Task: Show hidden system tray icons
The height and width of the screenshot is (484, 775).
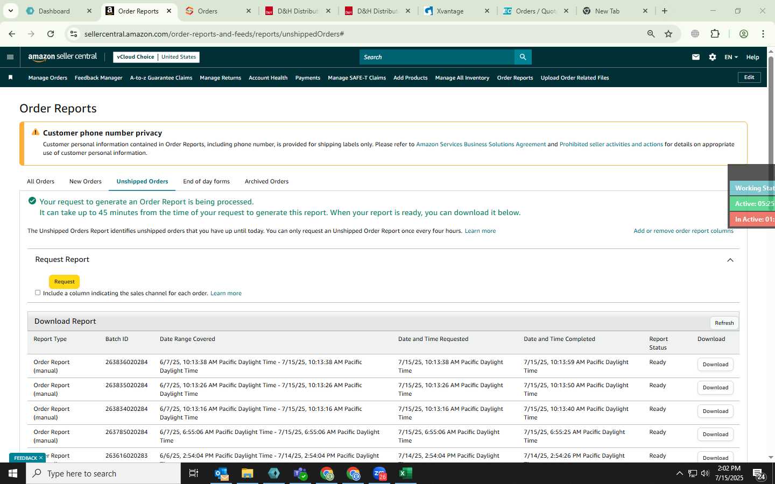Action: click(679, 473)
